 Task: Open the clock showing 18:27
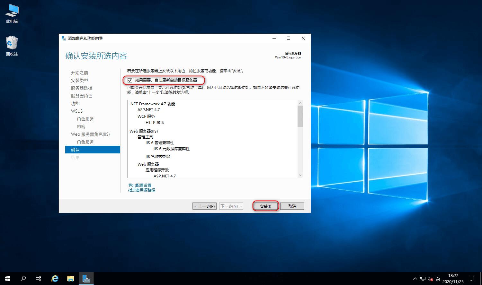point(453,279)
